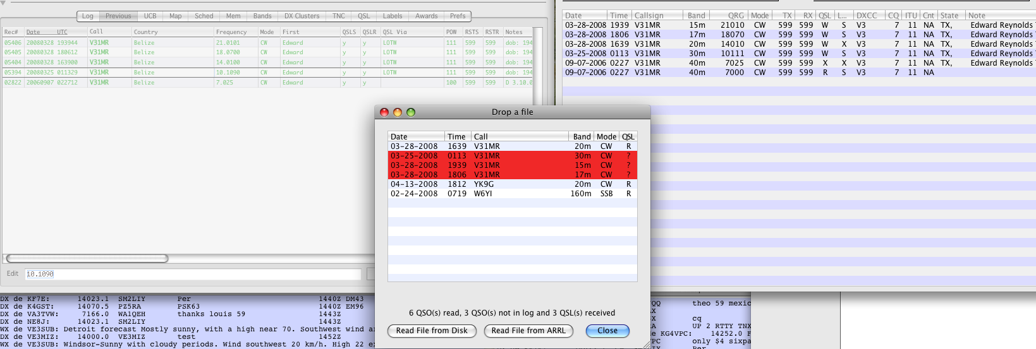Click the Edit field containing 10.1090

click(x=193, y=274)
